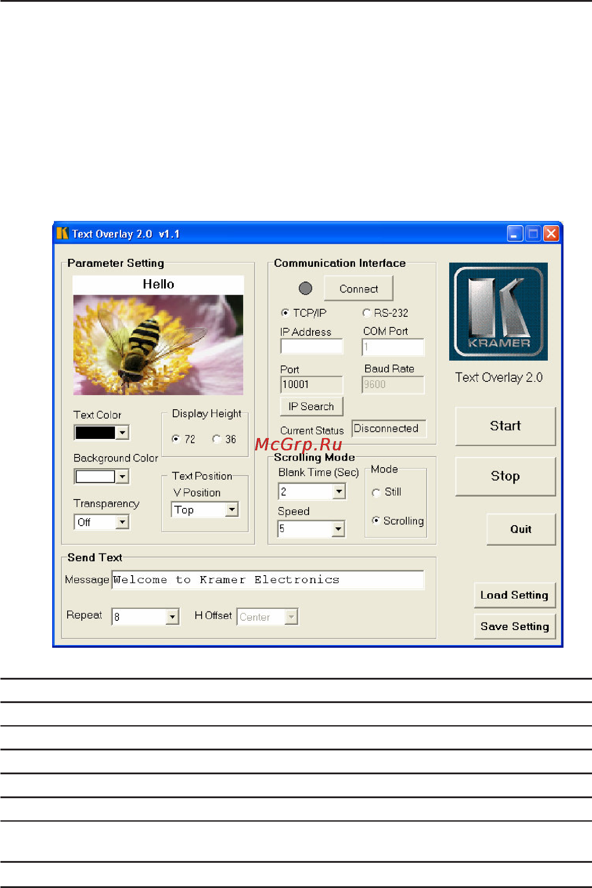
Task: Choose display height 72
Action: (x=176, y=439)
